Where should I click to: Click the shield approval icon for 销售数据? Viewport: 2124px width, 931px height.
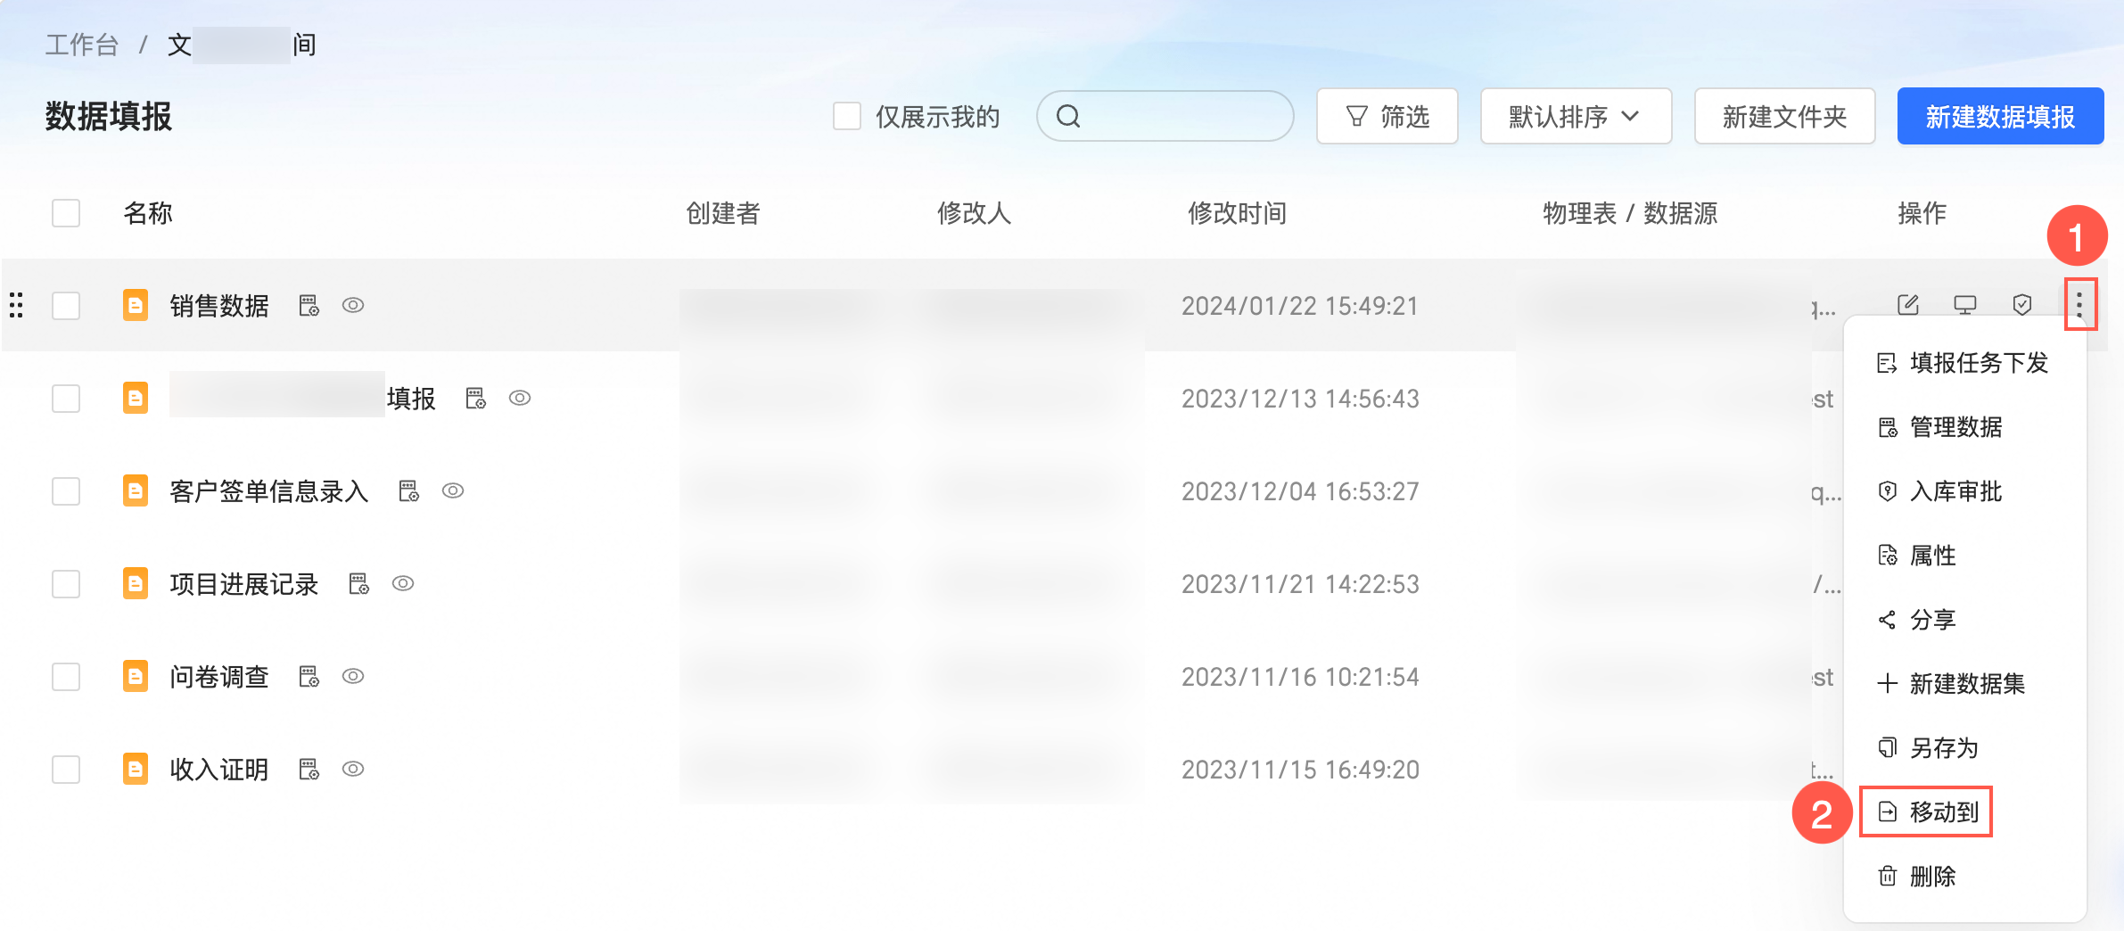2022,305
